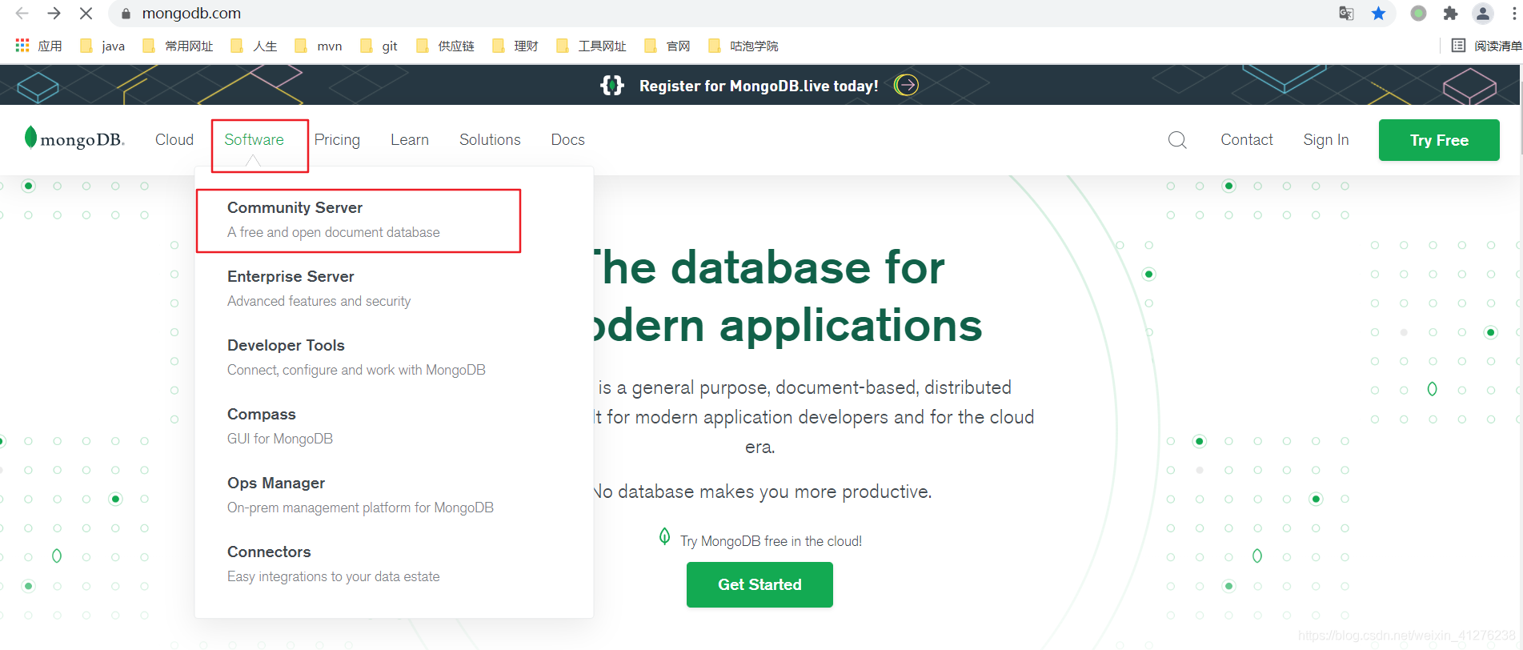1523x650 pixels.
Task: Click the banner arrow circle icon
Action: click(x=906, y=85)
